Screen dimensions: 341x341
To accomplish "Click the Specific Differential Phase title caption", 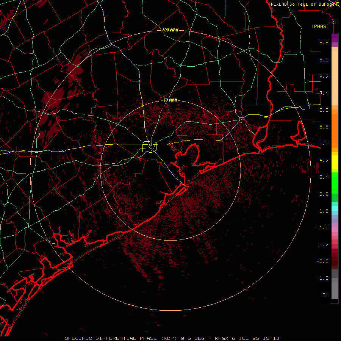I will [172, 338].
